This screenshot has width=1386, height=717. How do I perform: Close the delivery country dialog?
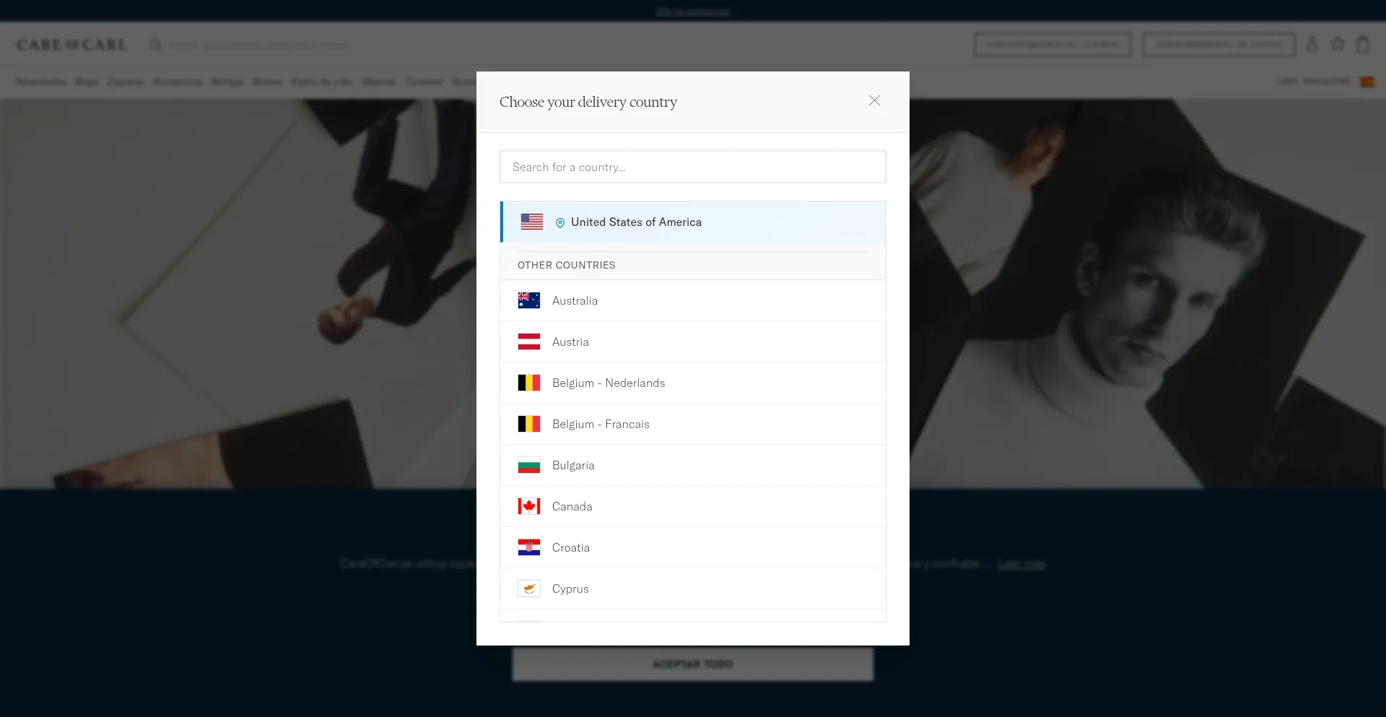click(x=874, y=101)
